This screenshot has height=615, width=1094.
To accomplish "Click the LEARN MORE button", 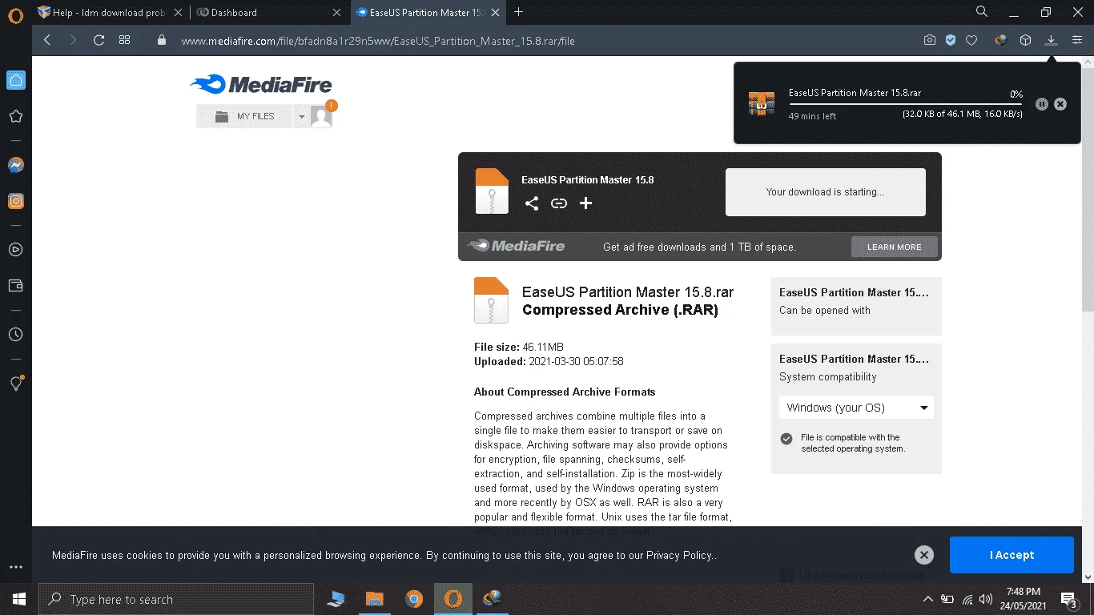I will click(x=894, y=247).
